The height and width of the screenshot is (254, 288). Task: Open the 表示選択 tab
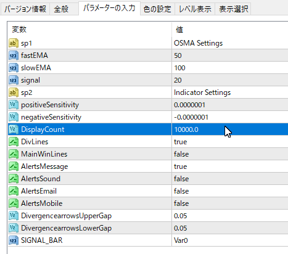(233, 9)
